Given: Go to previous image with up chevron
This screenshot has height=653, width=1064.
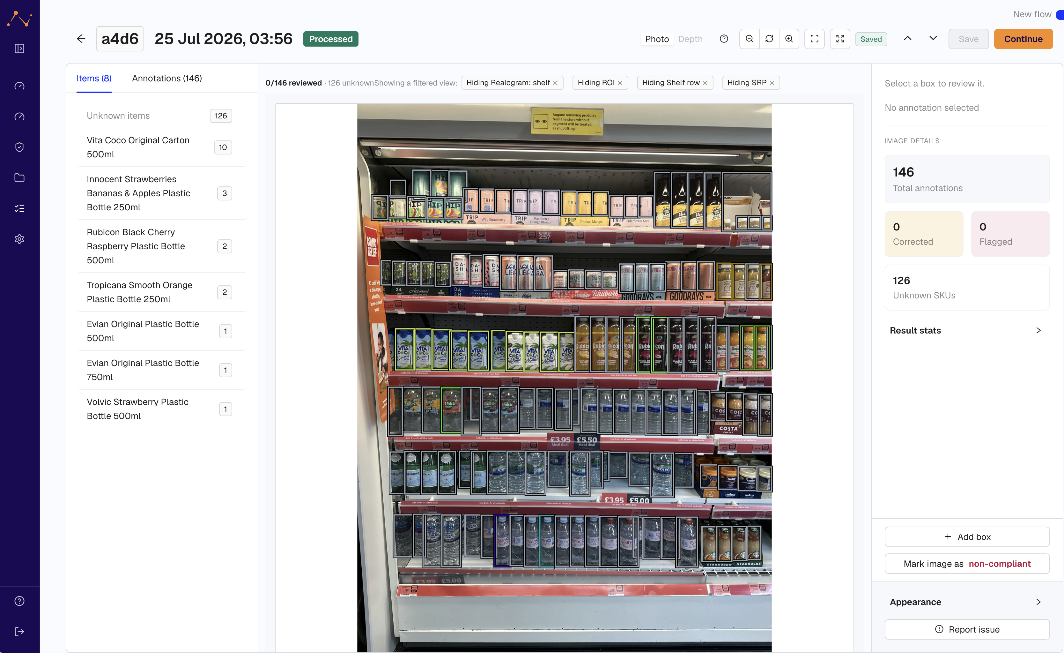Looking at the screenshot, I should click(908, 38).
